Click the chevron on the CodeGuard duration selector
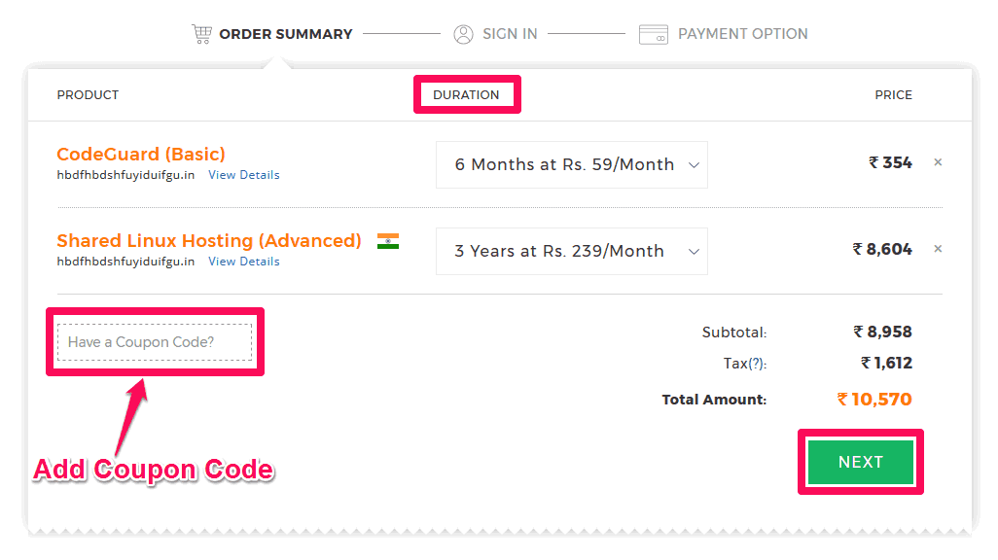998x560 pixels. tap(694, 164)
